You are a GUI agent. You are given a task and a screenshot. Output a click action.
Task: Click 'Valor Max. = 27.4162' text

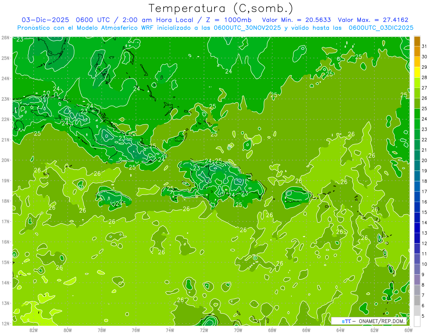click(x=373, y=20)
